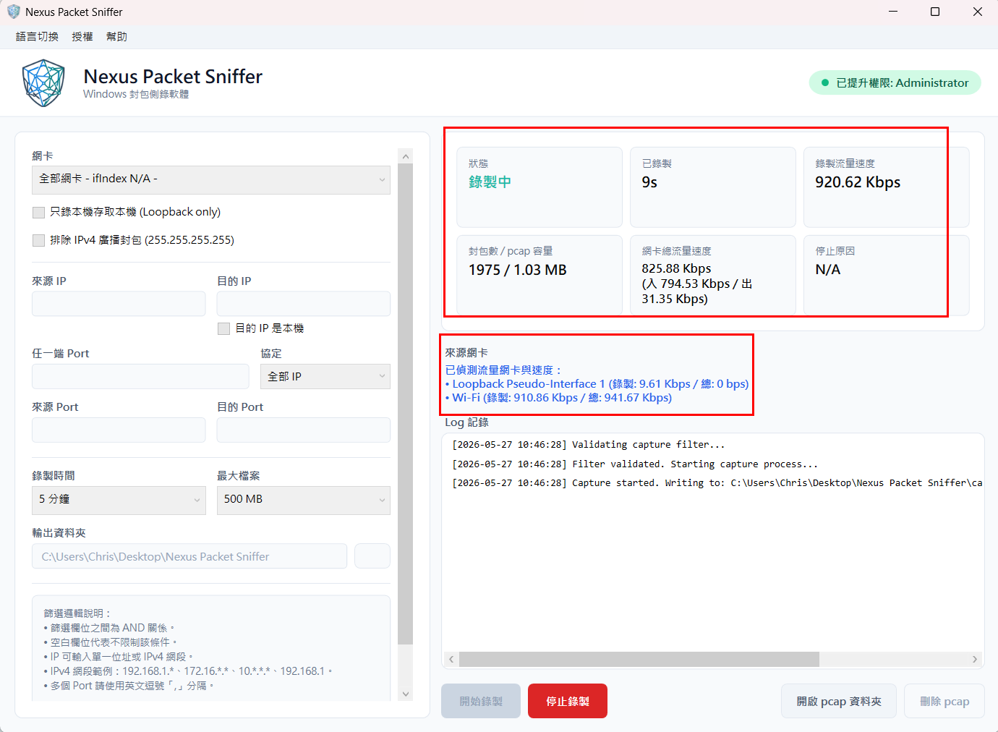Image resolution: width=998 pixels, height=732 pixels.
Task: Click the 來源 IP input field
Action: click(x=119, y=304)
